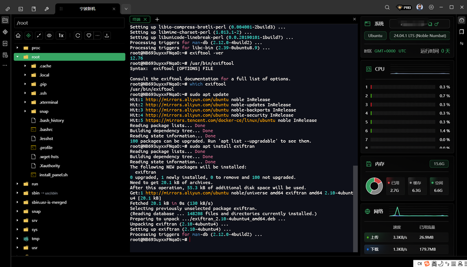The width and height of the screenshot is (467, 267).
Task: Click the user avatar
Action: point(420,7)
